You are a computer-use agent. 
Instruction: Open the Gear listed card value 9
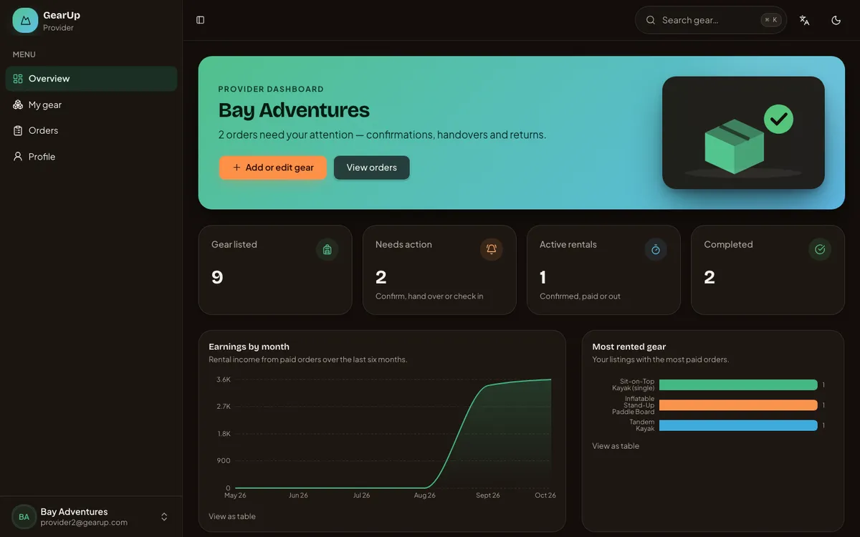[217, 277]
